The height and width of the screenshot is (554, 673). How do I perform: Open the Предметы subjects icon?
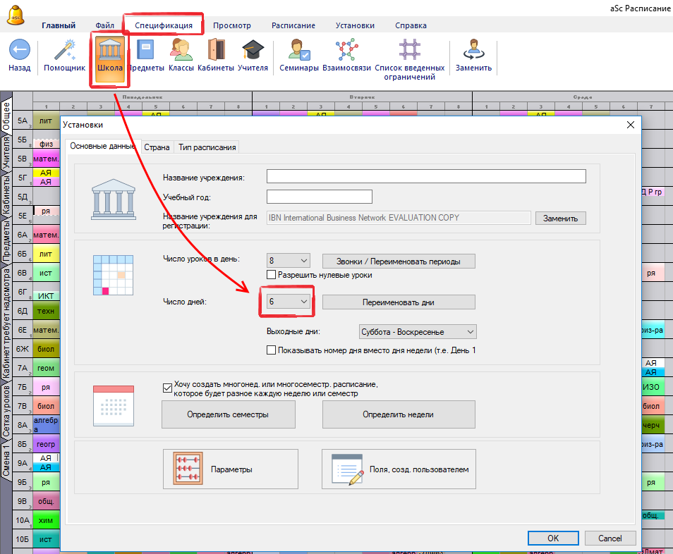pos(146,51)
